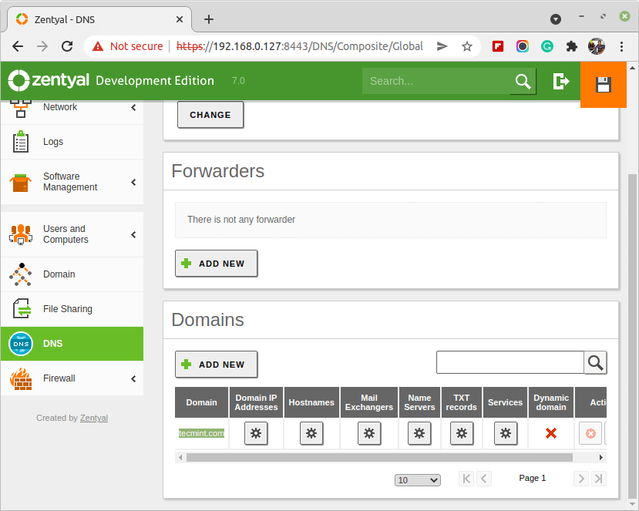The width and height of the screenshot is (639, 511).
Task: Go to last page of domains table
Action: click(598, 479)
